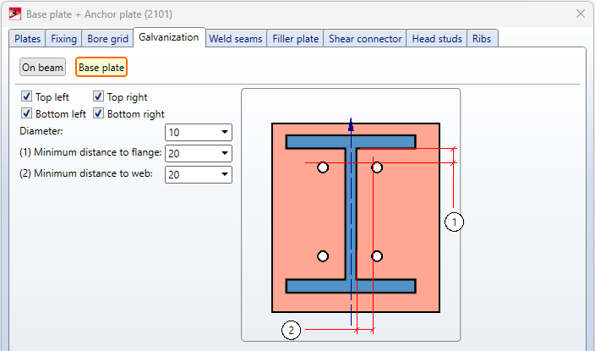Expand Minimum distance to web dropdown arrow
The width and height of the screenshot is (595, 351).
tap(225, 174)
